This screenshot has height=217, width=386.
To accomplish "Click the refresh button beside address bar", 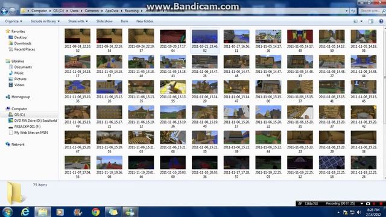I will coord(353,11).
